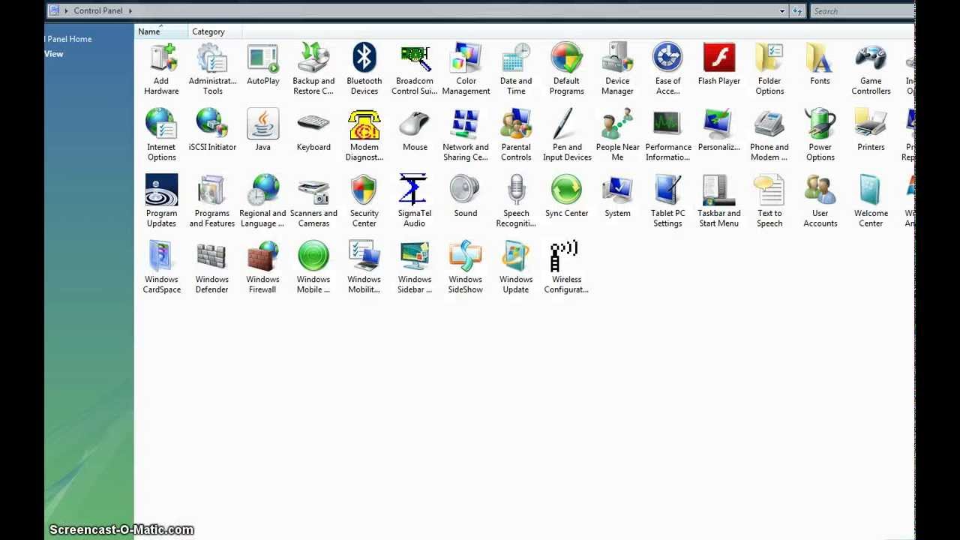Open Default Programs

click(x=566, y=69)
